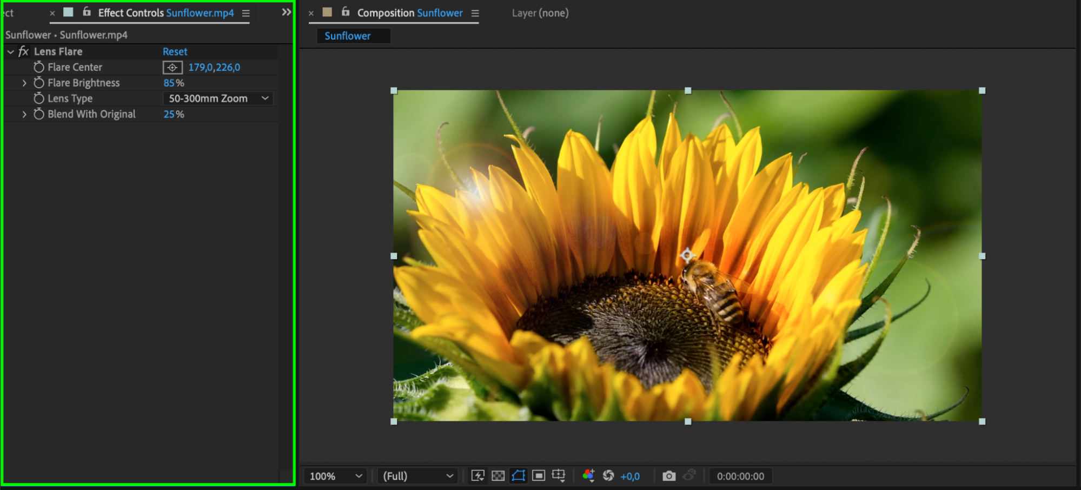Toggle mask and shape path visibility
Image resolution: width=1081 pixels, height=490 pixels.
click(518, 476)
